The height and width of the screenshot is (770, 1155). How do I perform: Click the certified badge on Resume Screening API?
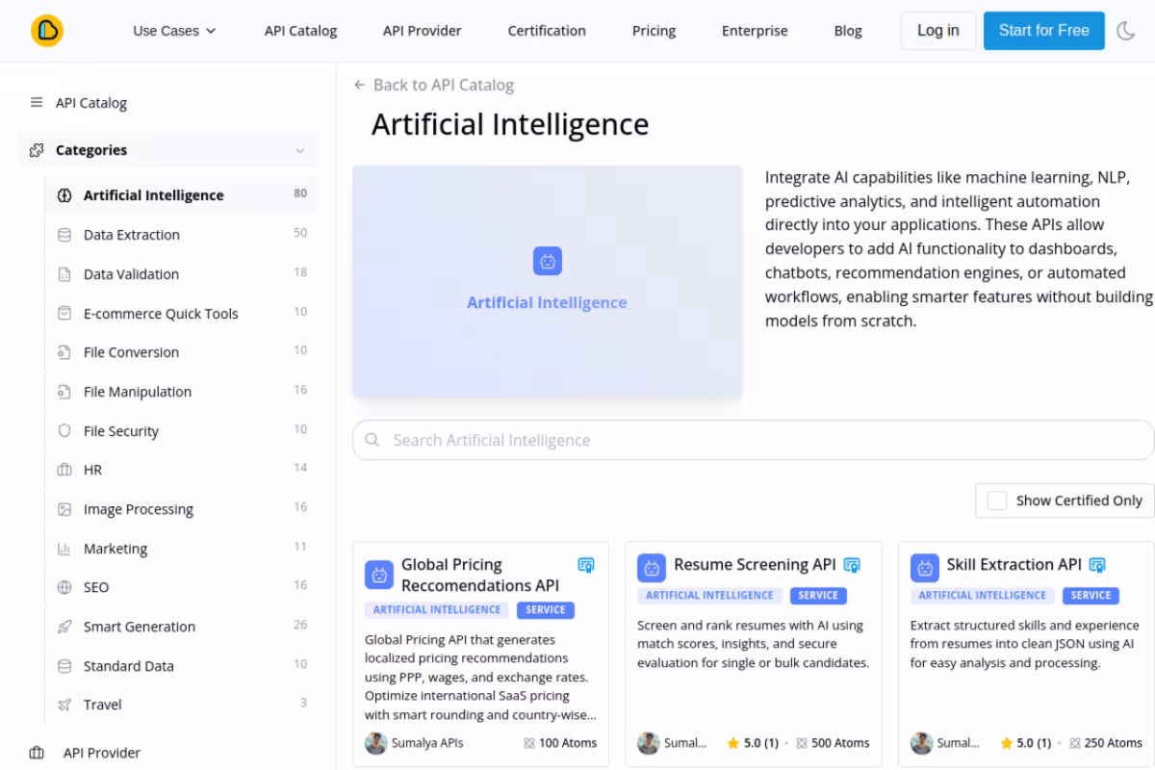click(x=852, y=565)
